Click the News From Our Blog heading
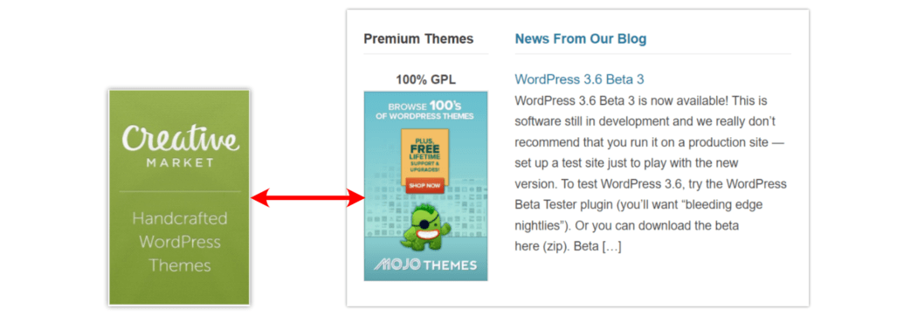Screen dimensions: 917x316 (580, 39)
